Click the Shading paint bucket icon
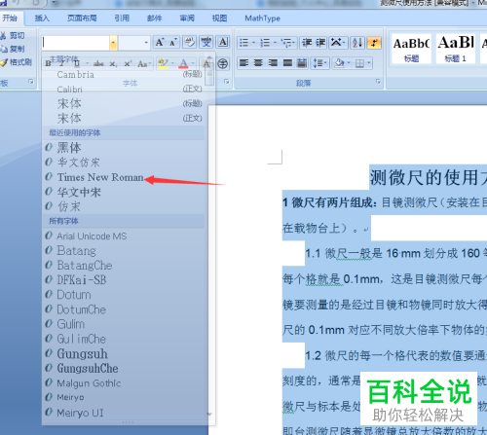The image size is (487, 435). click(x=340, y=63)
